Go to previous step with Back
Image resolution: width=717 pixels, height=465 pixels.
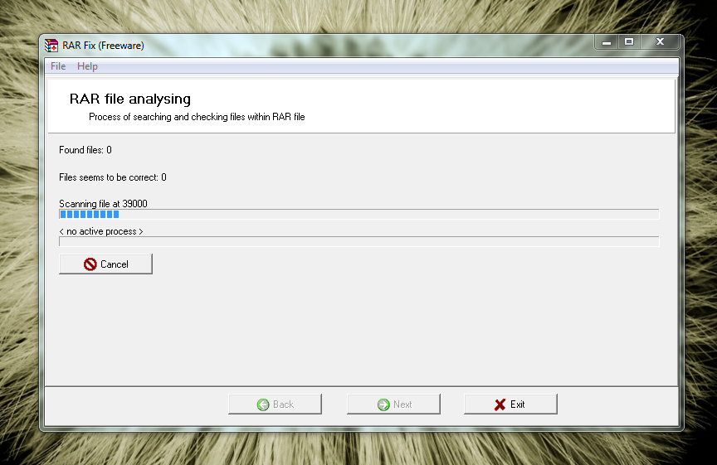275,404
